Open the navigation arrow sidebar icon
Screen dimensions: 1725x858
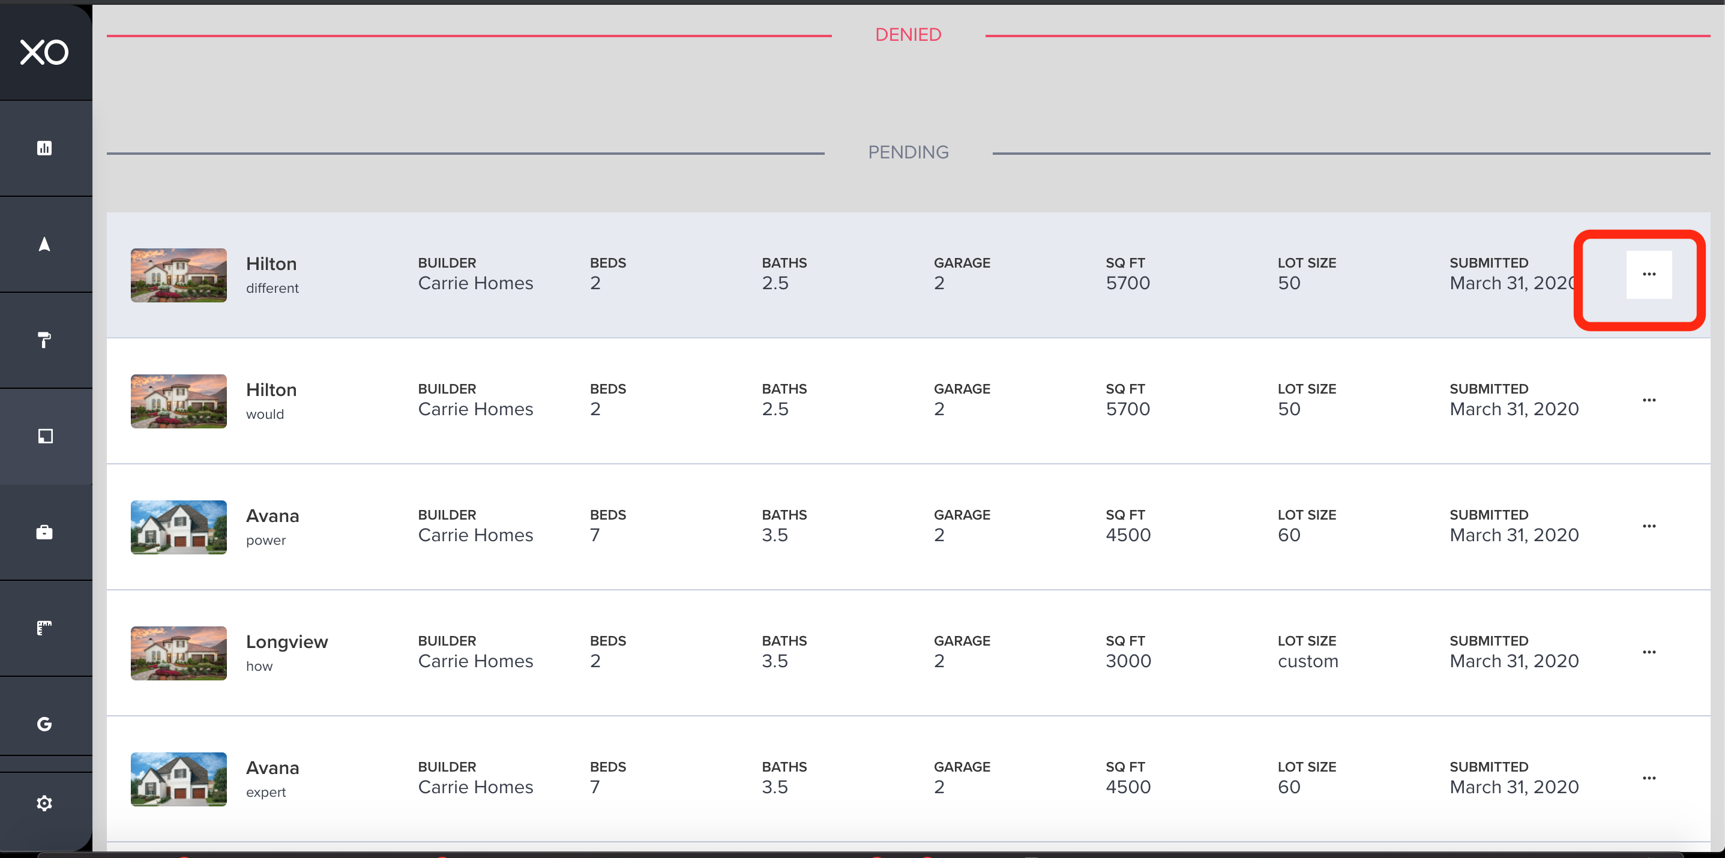click(44, 244)
